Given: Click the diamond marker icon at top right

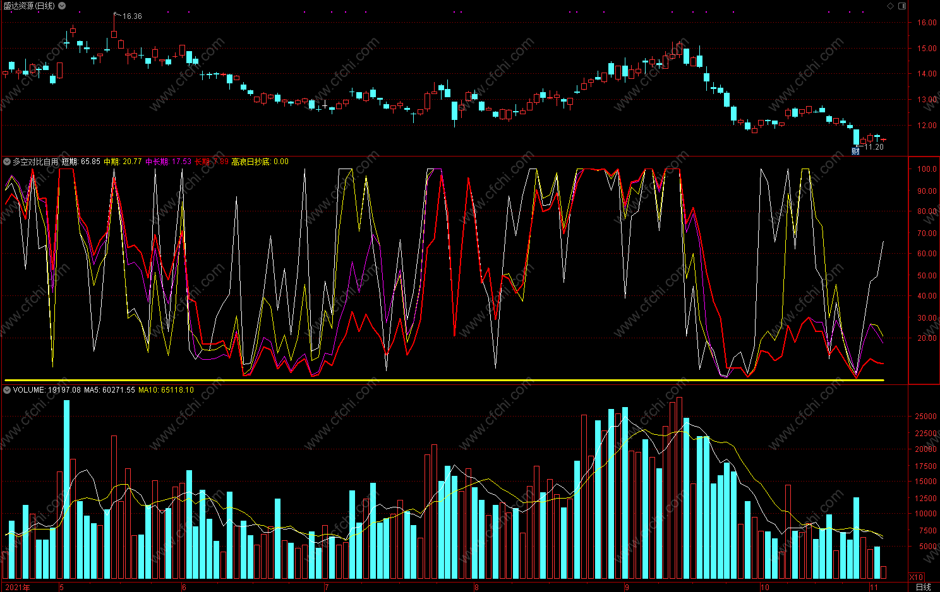Looking at the screenshot, I should (x=891, y=6).
